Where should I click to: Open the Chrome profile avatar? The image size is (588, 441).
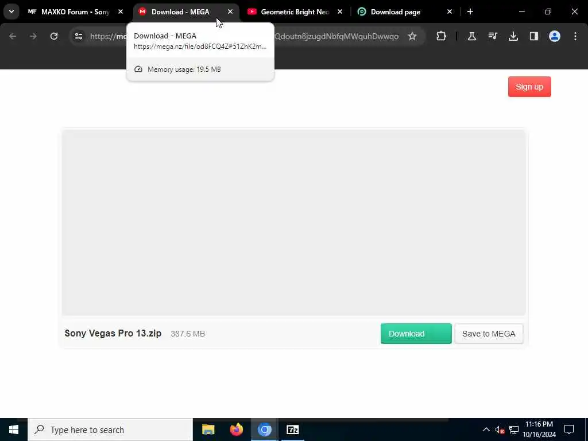click(555, 36)
